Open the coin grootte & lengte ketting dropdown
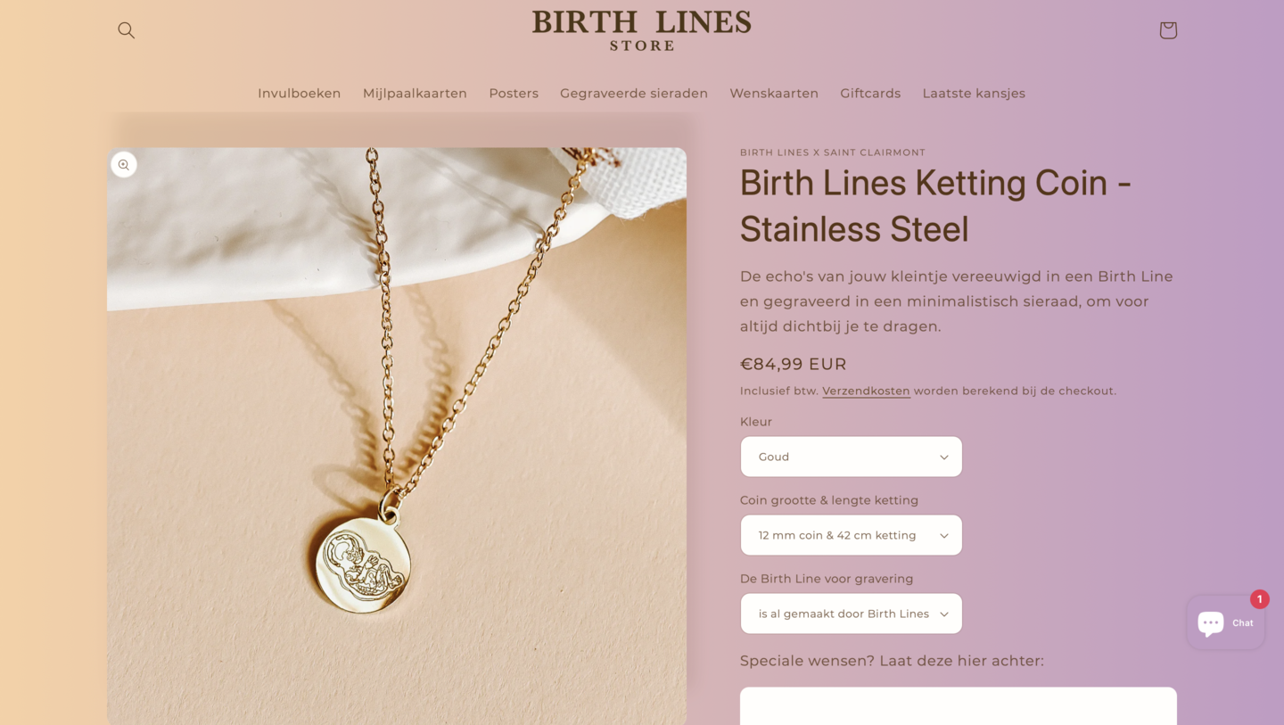Screen dimensions: 1284x725 point(851,534)
